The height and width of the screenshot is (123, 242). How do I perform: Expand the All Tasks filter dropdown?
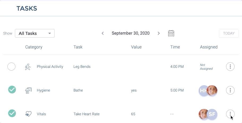pos(35,33)
